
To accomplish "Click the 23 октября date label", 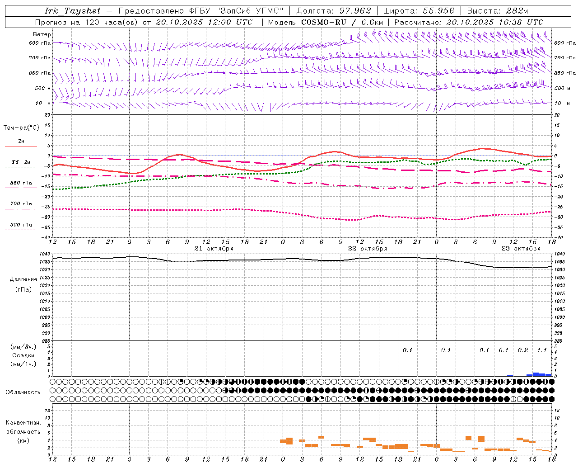I will (521, 249).
